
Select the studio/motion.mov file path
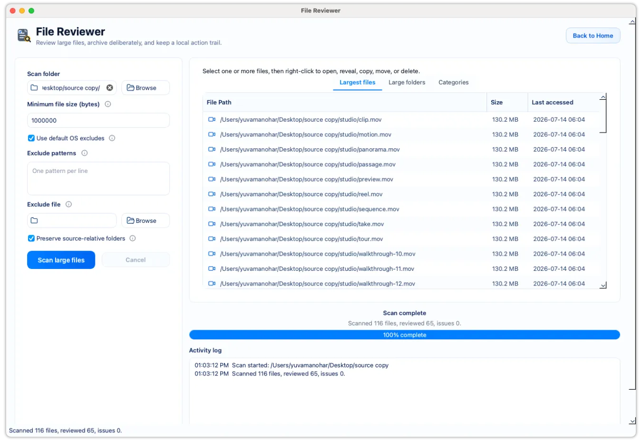pos(305,134)
